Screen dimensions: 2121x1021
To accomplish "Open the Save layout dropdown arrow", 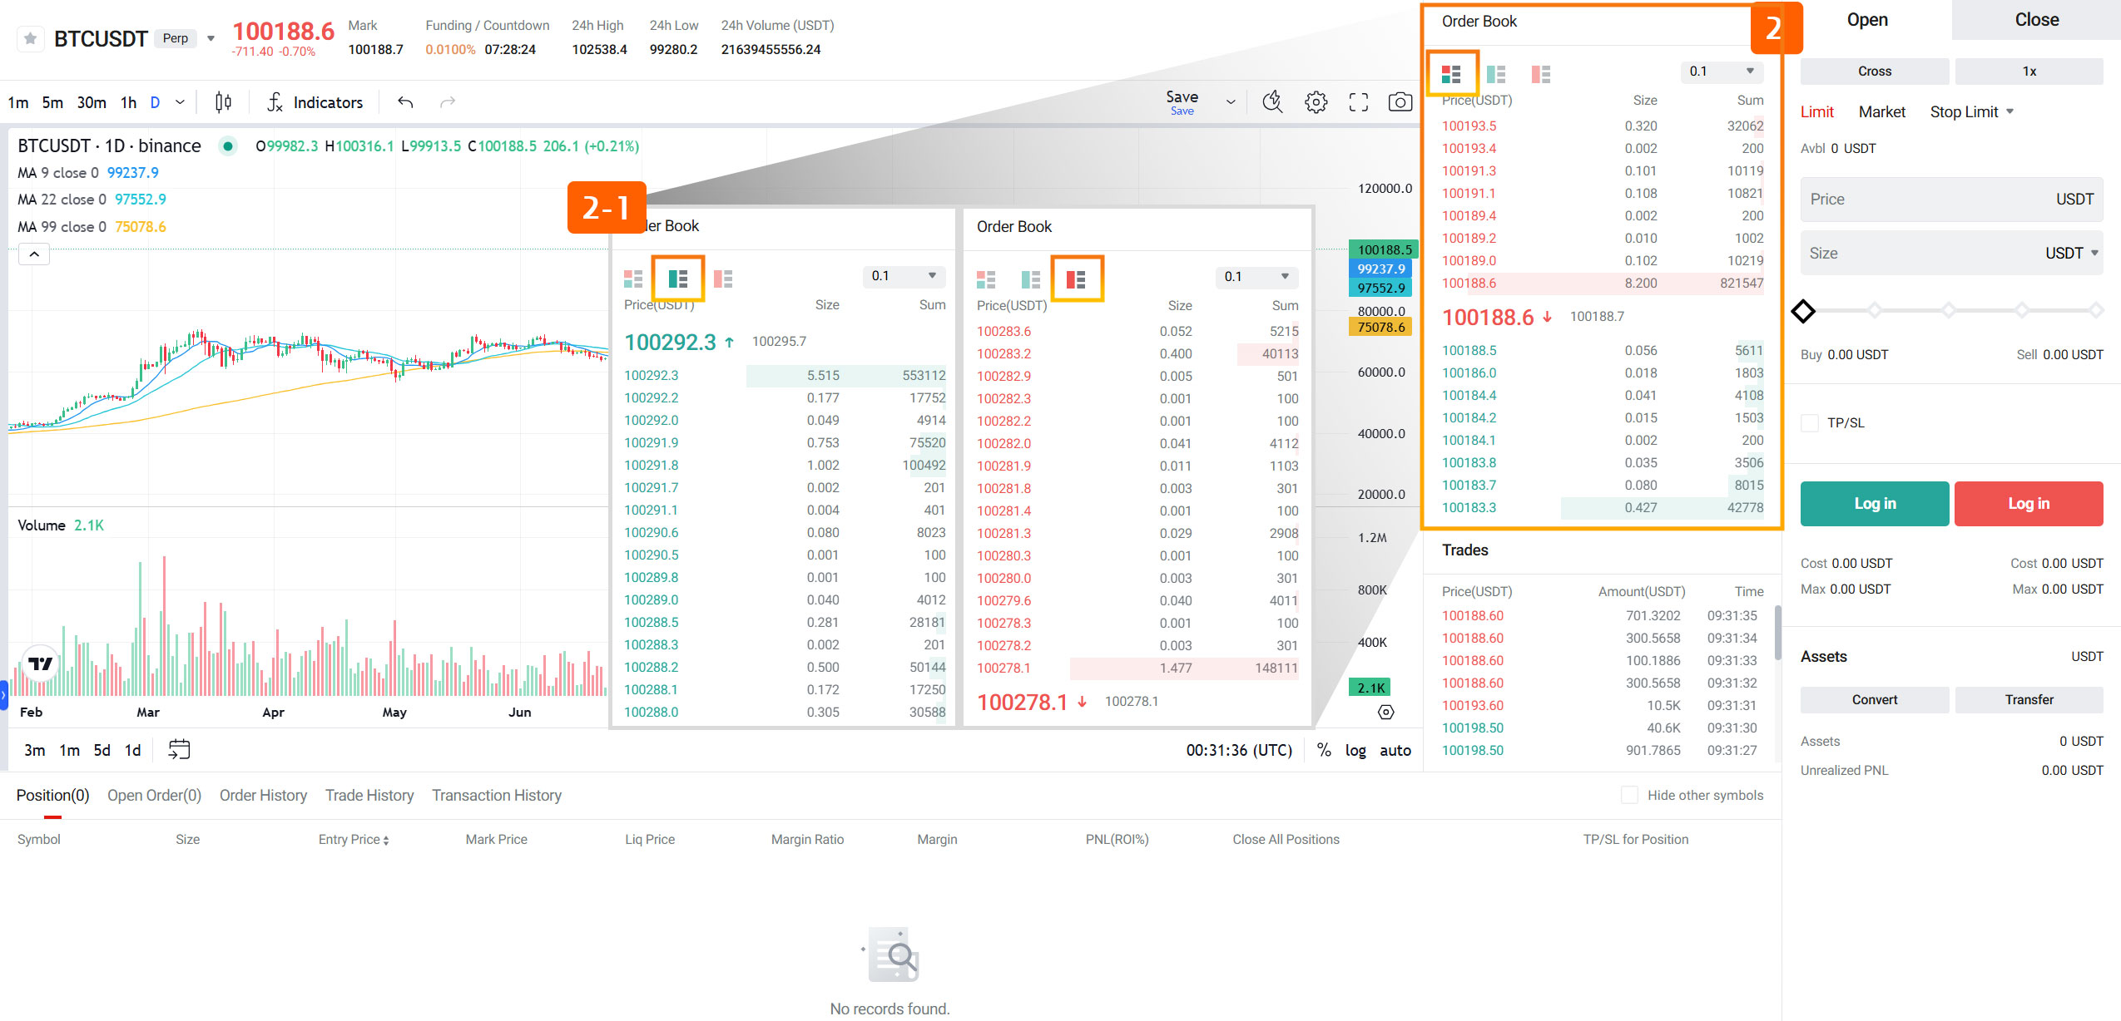I will 1231,102.
